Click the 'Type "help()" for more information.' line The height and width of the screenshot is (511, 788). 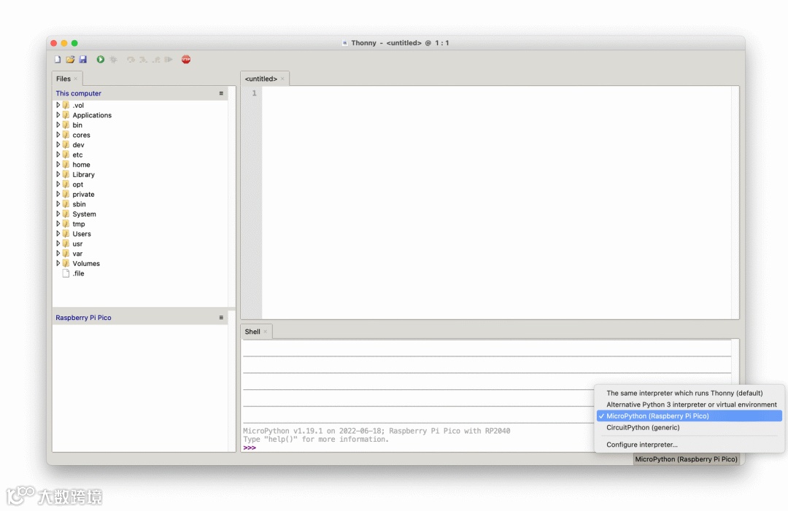[316, 440]
